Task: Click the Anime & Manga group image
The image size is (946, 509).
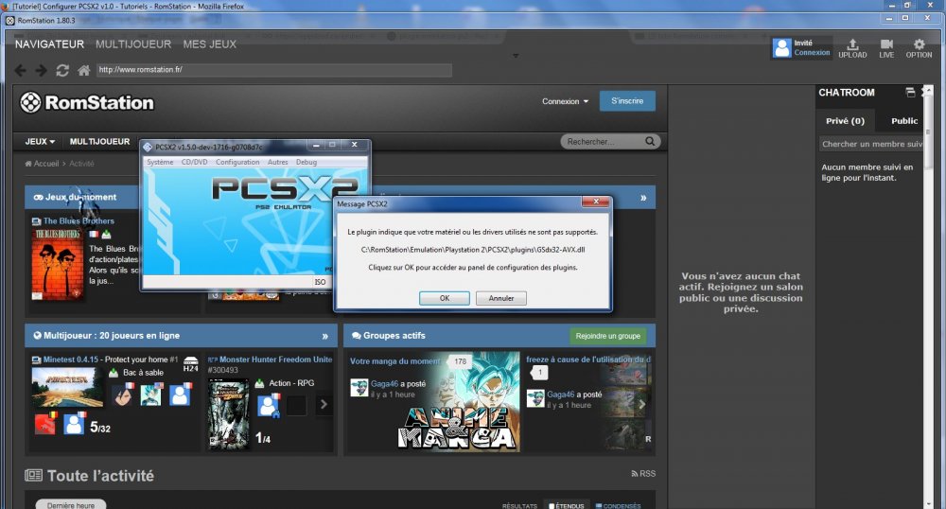Action: click(x=457, y=401)
